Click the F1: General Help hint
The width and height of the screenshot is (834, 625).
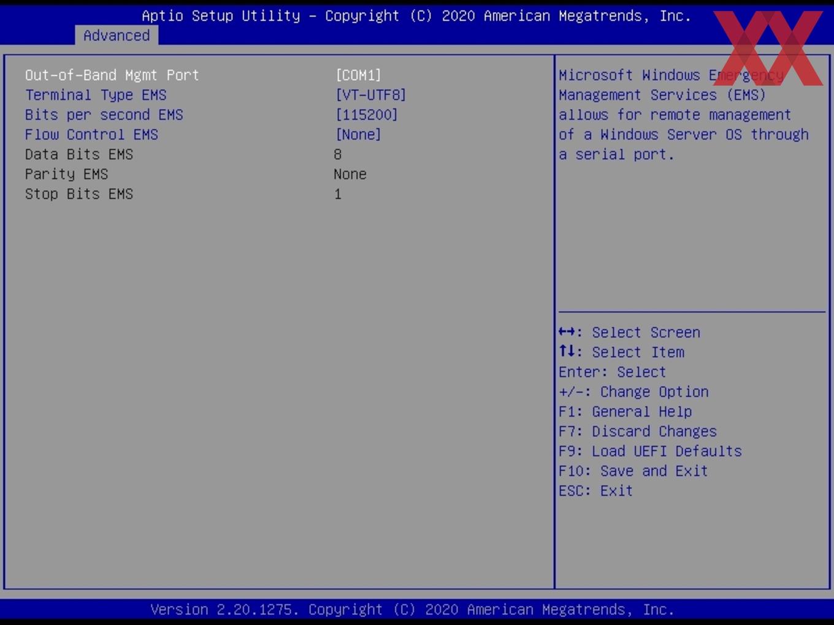(x=625, y=411)
